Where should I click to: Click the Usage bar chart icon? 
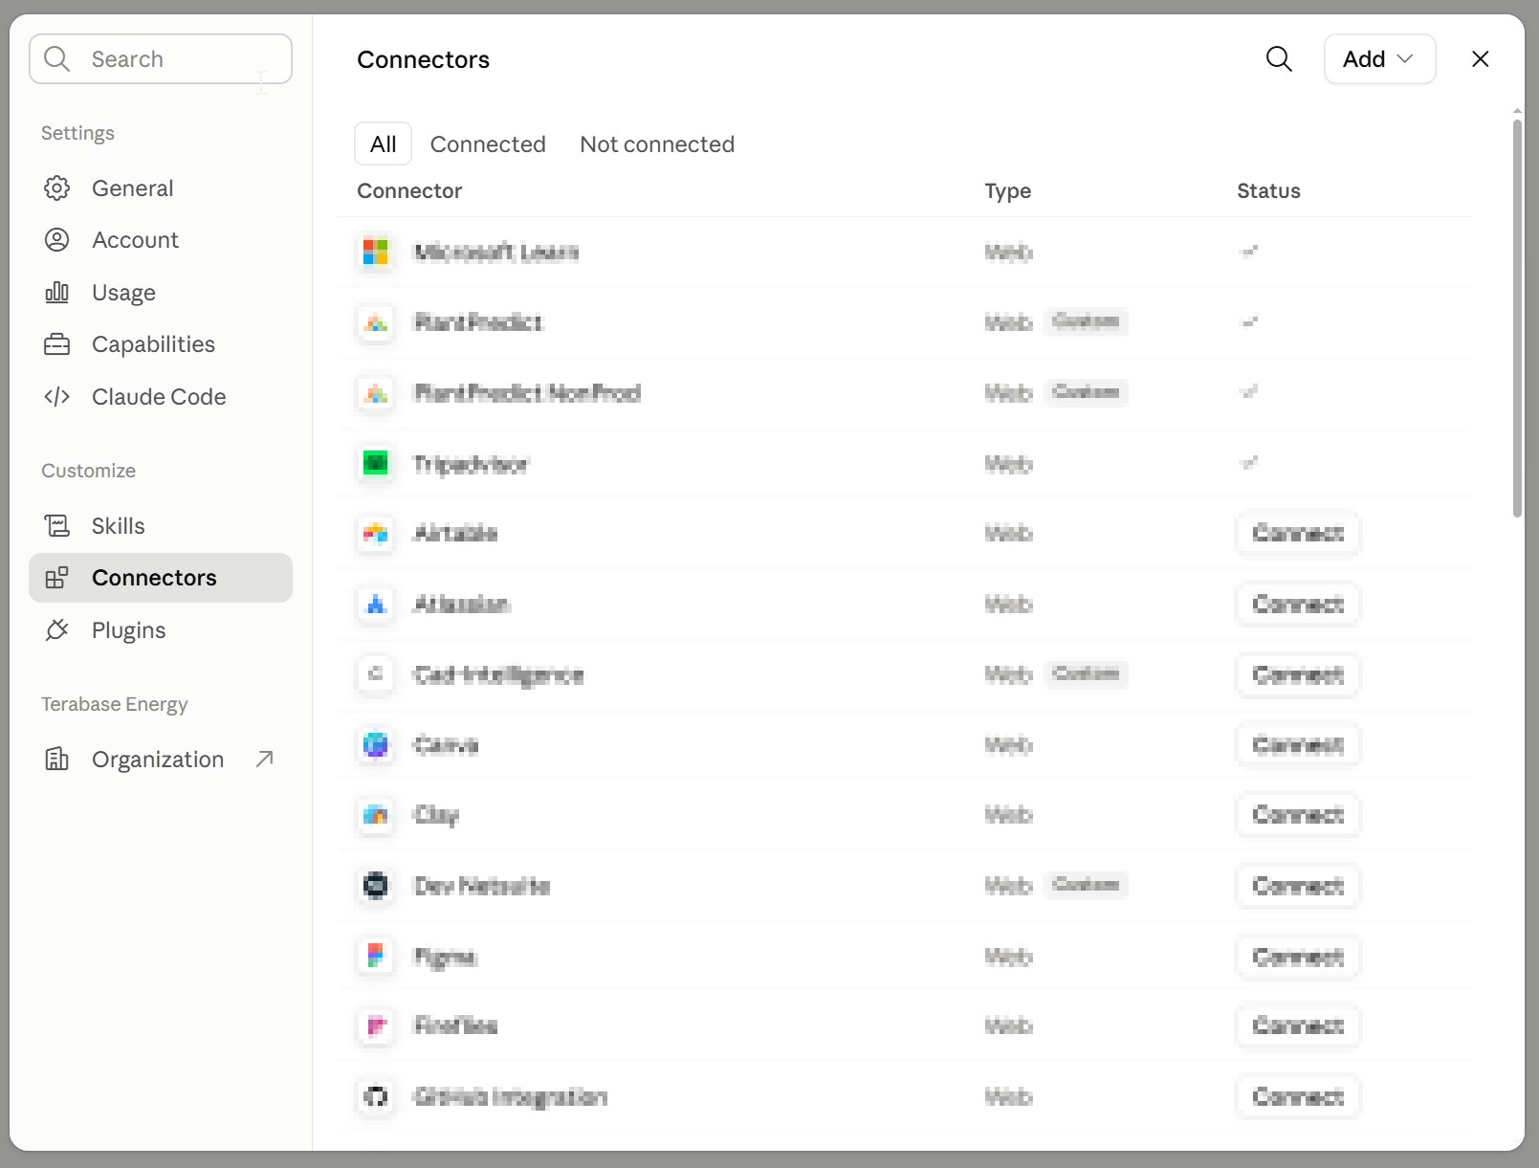57,293
